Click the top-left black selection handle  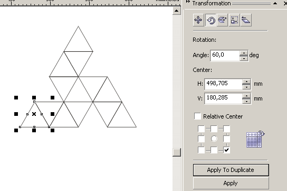16,97
